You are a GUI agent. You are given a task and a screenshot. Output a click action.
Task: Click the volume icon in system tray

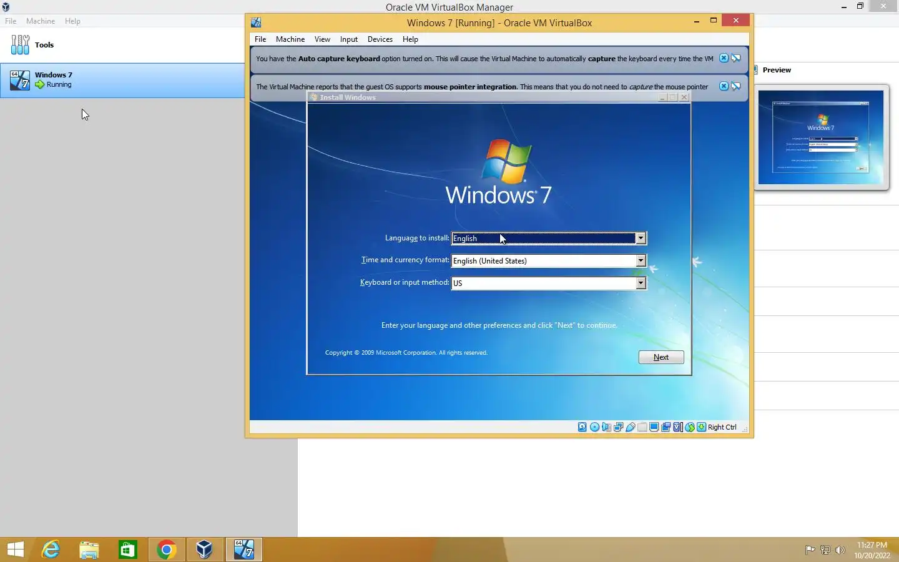coord(840,550)
